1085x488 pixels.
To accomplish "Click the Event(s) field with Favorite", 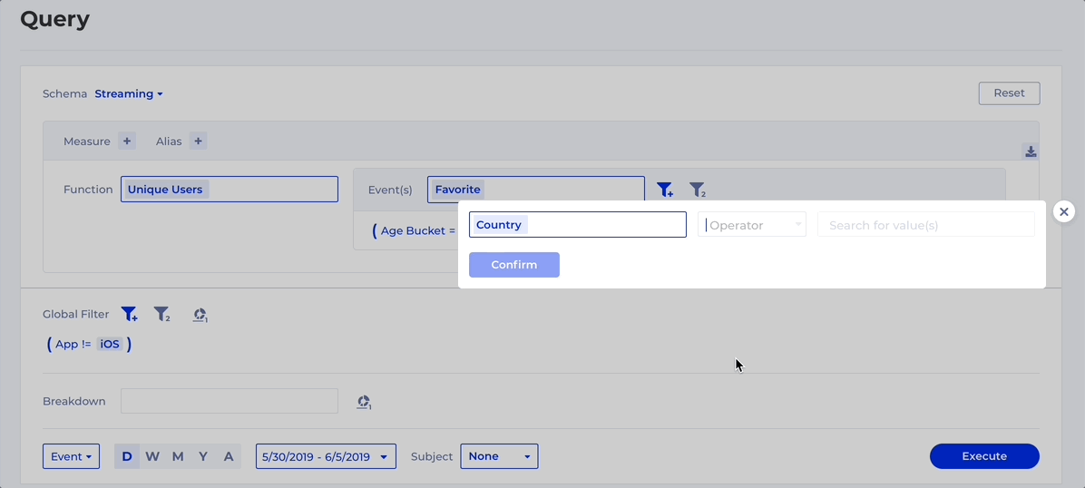I will (535, 189).
